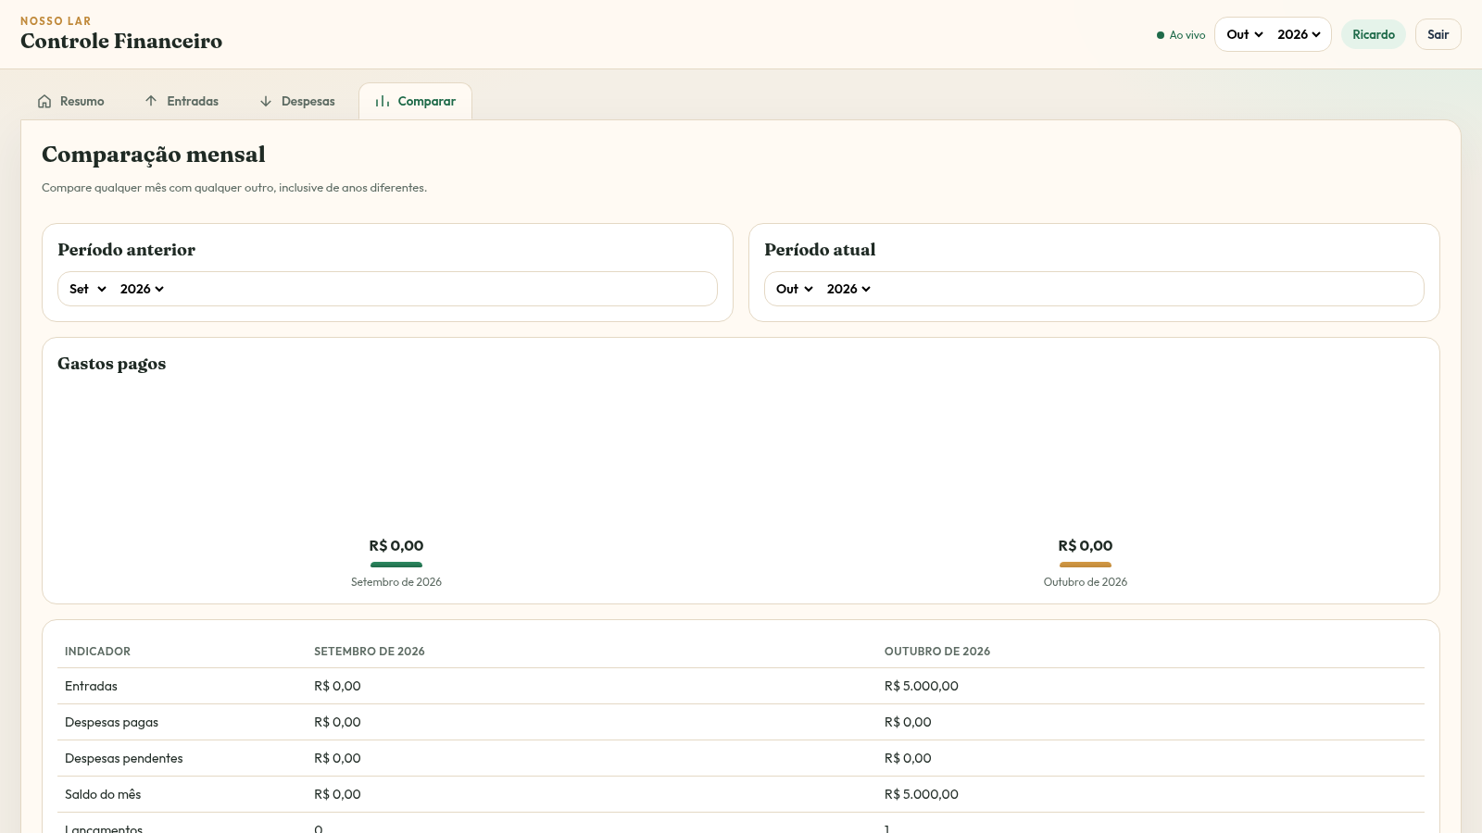Click the house icon on Resumo tab
Screen dimensions: 1482x833
point(44,101)
